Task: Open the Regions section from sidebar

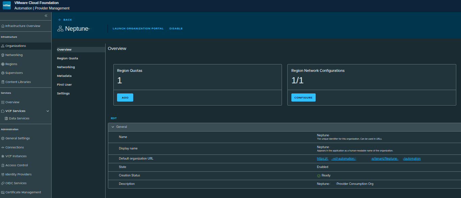Action: (3, 64)
